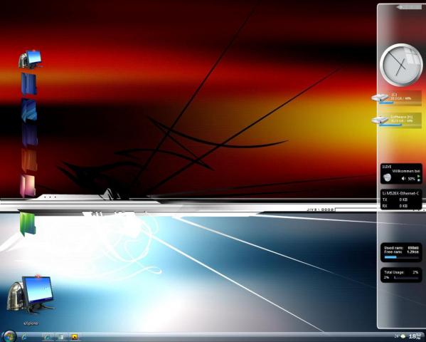Mute the 1LIVE radio speaker icon
The height and width of the screenshot is (342, 426).
tap(403, 179)
